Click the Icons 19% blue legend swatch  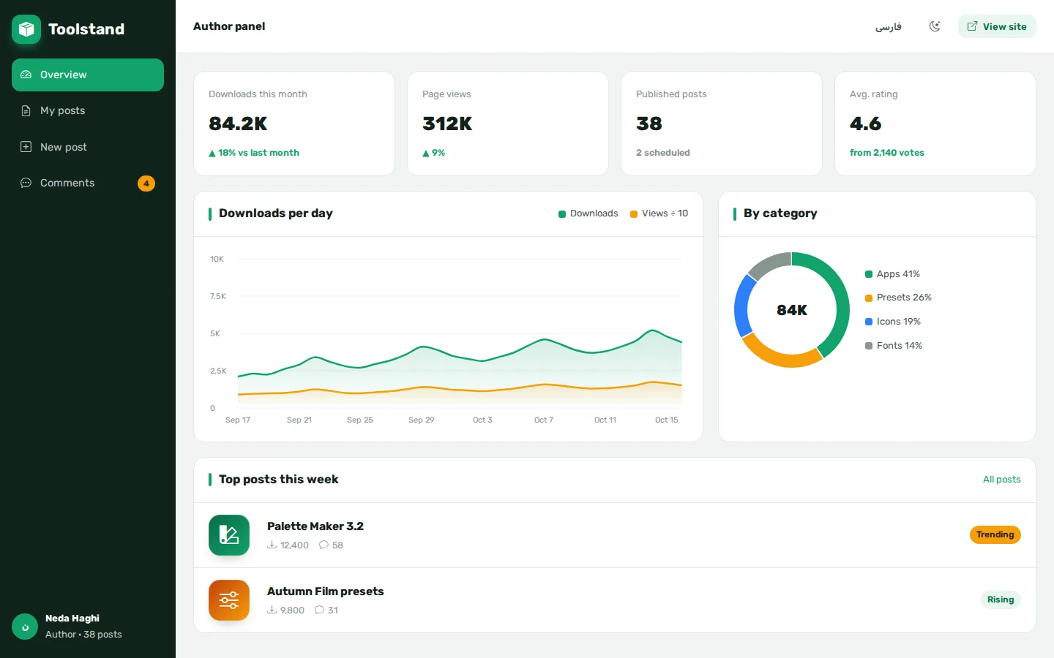coord(869,322)
